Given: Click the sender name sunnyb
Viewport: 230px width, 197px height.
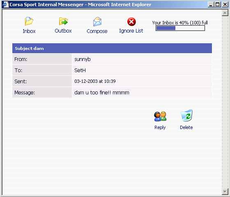Looking at the screenshot, I should [x=83, y=59].
